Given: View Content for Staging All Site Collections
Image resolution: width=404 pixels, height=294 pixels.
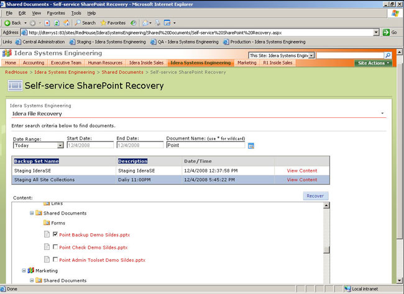Looking at the screenshot, I should coord(302,179).
